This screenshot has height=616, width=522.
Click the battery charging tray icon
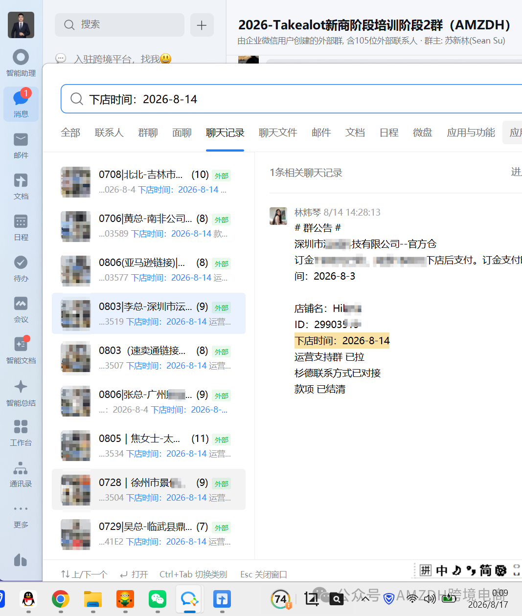coord(449,598)
